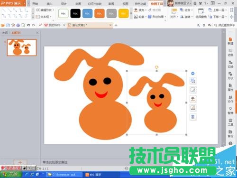Open the 动画 Animation ribbon tab
This screenshot has width=237, height=178.
pyautogui.click(x=78, y=4)
